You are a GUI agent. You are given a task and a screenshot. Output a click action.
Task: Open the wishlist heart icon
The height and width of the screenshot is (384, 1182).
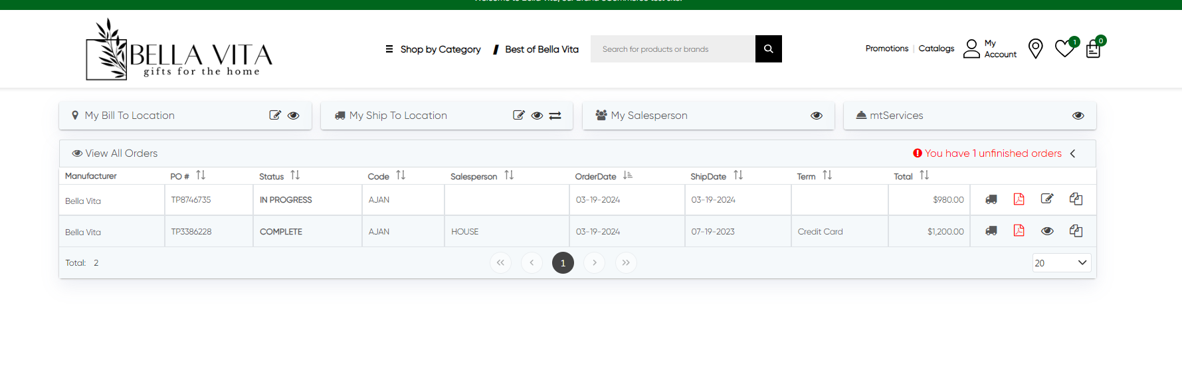[1064, 48]
